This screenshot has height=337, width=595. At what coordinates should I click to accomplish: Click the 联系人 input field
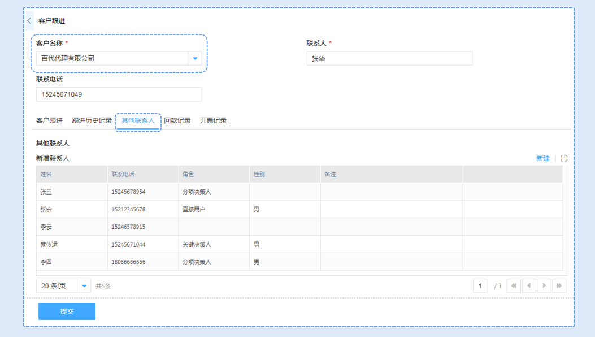point(389,59)
